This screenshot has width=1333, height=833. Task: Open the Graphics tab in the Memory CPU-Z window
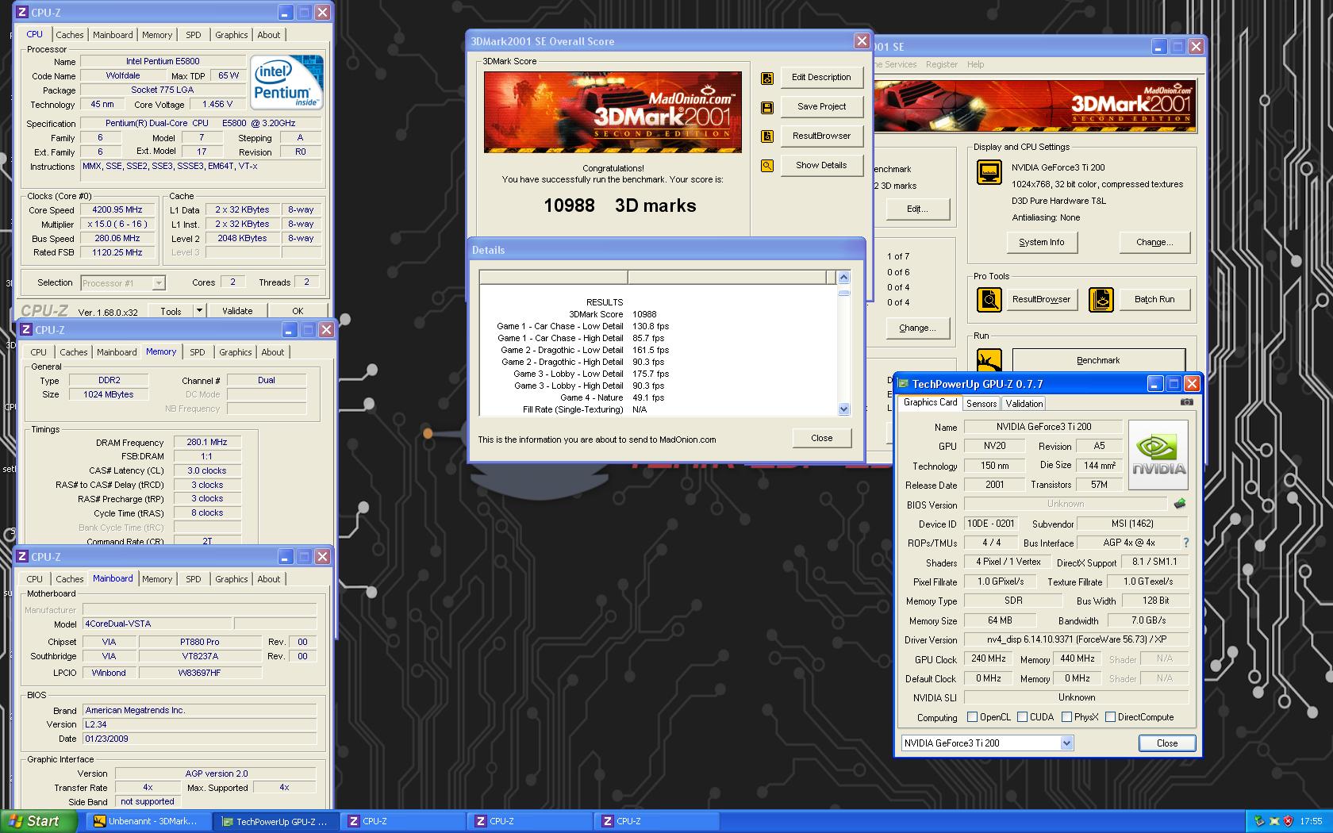pos(235,352)
